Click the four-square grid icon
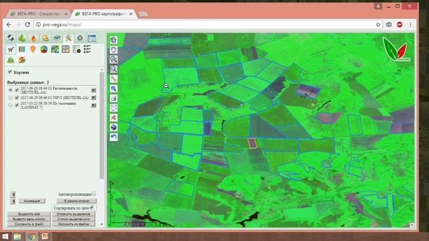The image size is (429, 241). [x=66, y=49]
